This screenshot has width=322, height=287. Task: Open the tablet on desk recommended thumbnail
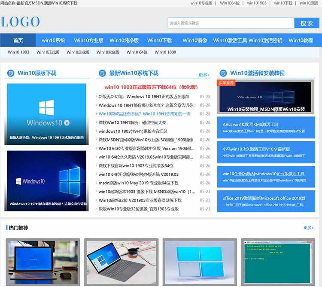pyautogui.click(x=43, y=262)
